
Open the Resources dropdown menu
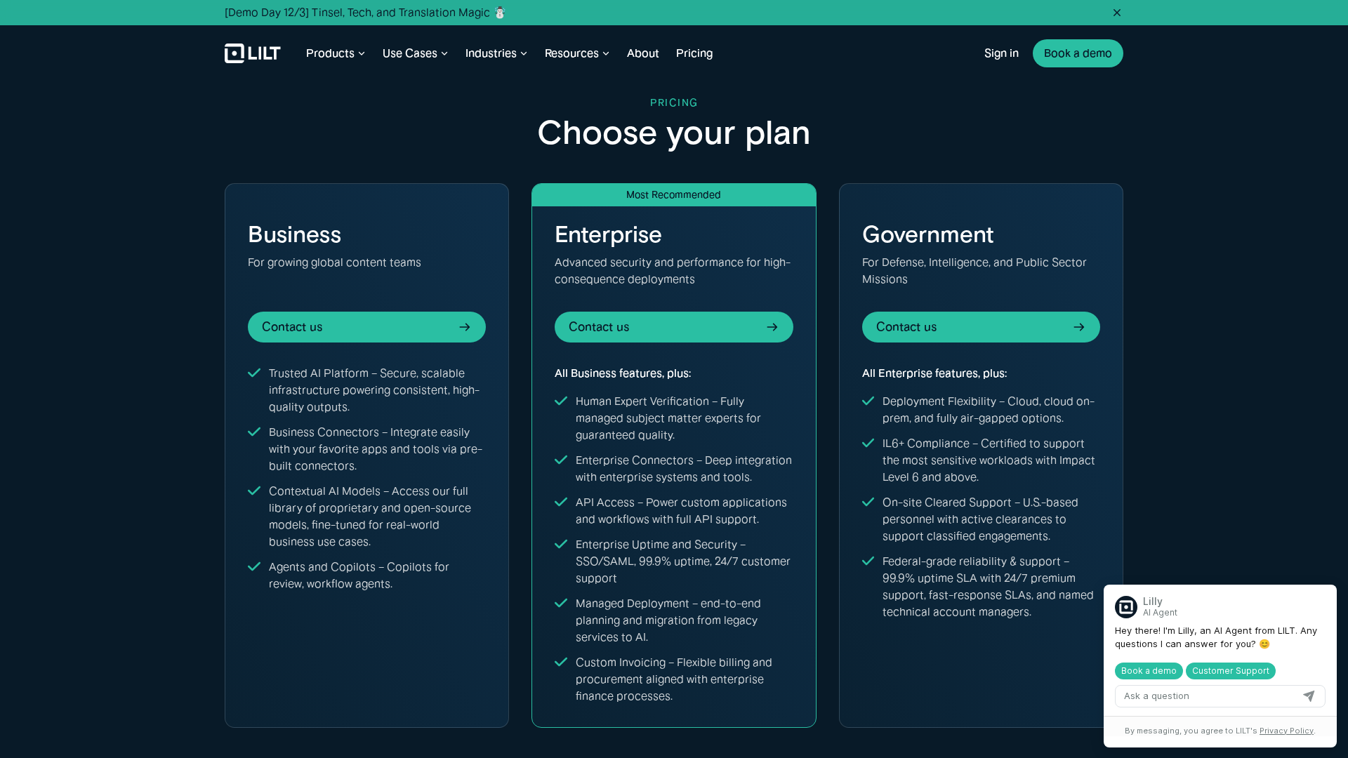pos(576,53)
